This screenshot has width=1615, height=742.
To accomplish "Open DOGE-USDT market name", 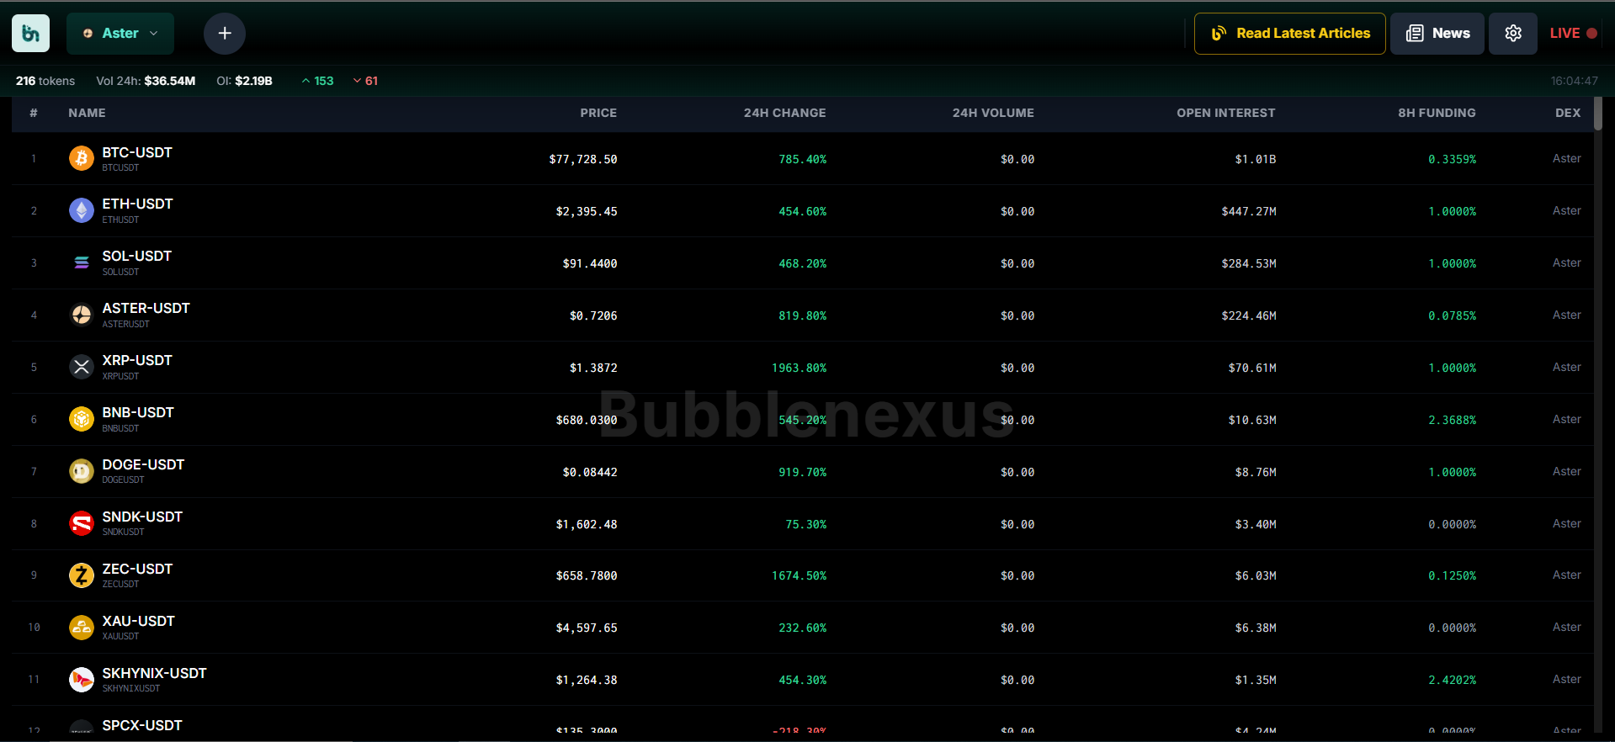I will pyautogui.click(x=143, y=465).
